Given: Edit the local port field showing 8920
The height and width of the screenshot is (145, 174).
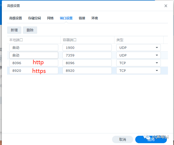Looking at the screenshot, I should pos(34,71).
